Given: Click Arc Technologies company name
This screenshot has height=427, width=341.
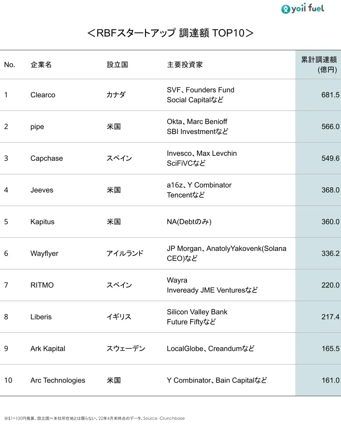Looking at the screenshot, I should [58, 380].
